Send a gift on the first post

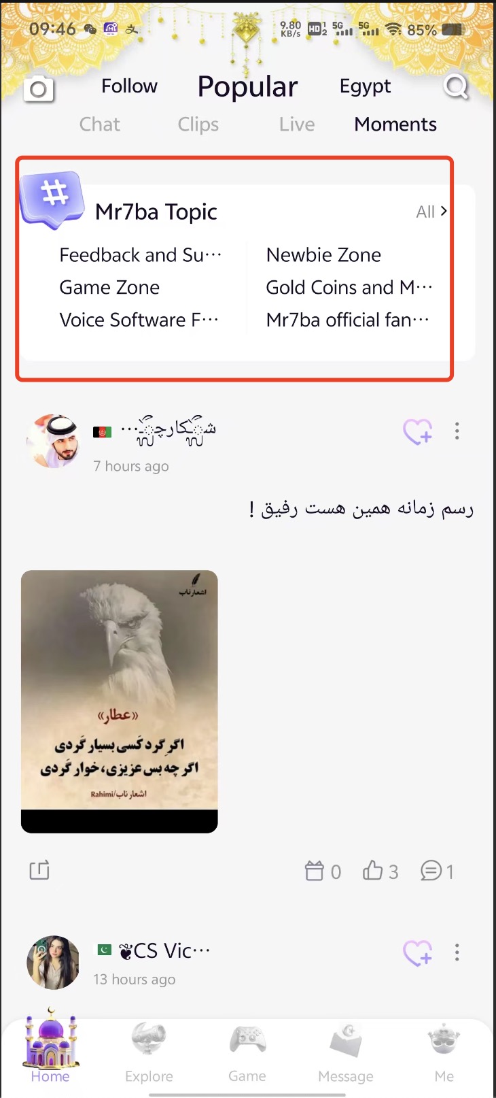point(323,871)
